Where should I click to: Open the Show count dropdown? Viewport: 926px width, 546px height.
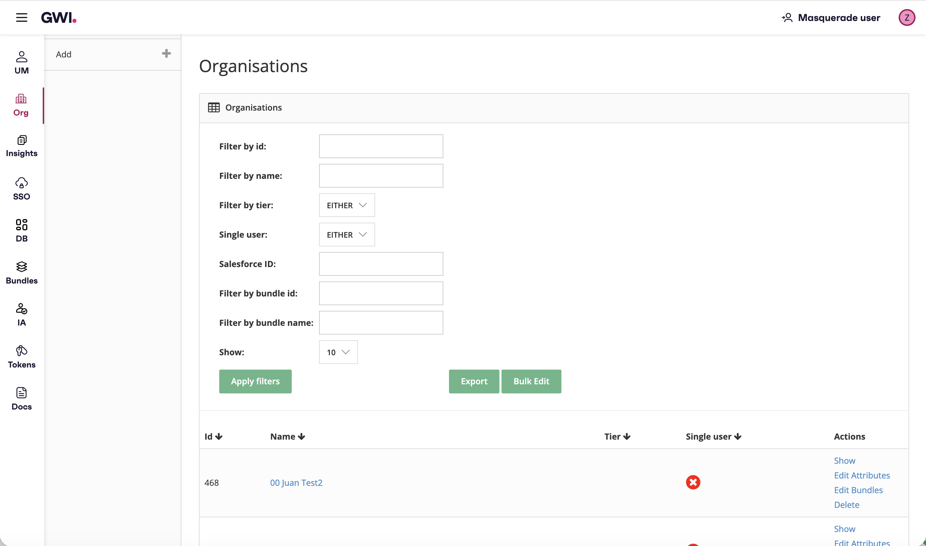(x=338, y=352)
